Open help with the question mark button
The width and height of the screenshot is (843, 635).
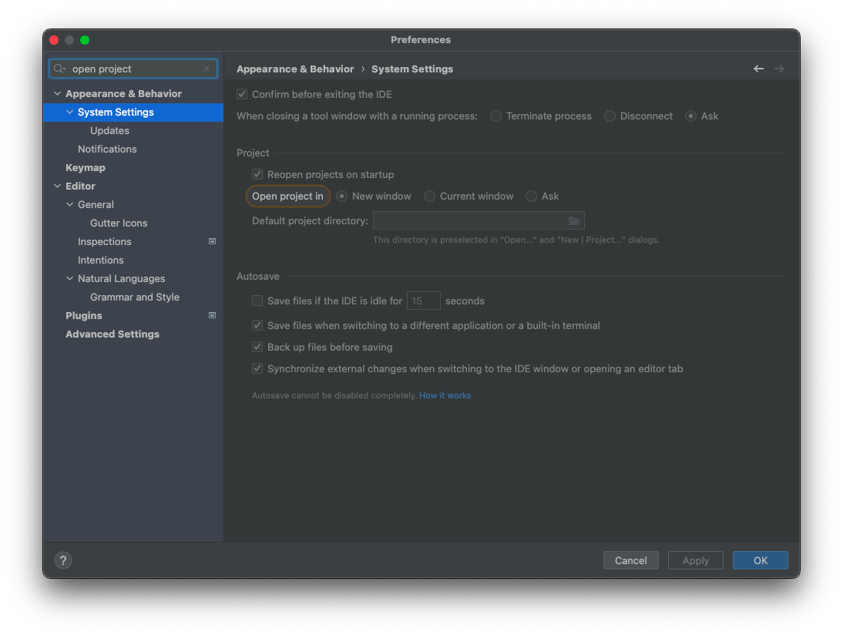(x=63, y=560)
